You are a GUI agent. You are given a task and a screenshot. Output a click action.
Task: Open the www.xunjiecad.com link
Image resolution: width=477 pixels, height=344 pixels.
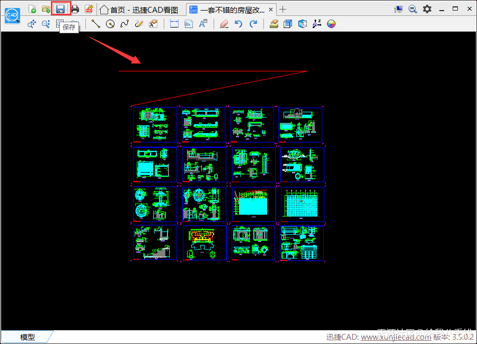click(x=396, y=337)
